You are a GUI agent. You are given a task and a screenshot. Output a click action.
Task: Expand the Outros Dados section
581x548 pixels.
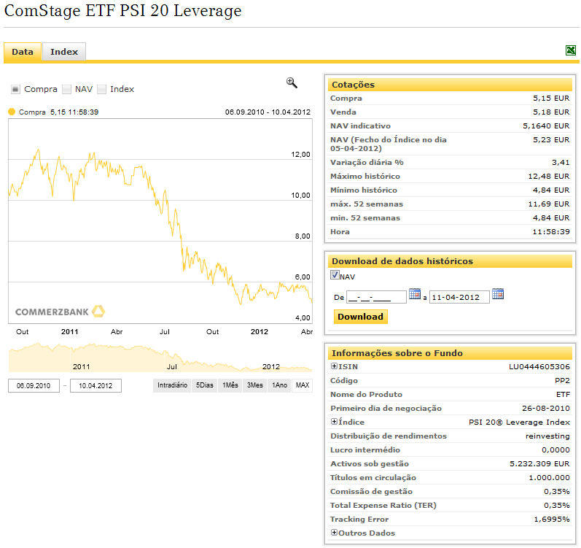pos(334,533)
